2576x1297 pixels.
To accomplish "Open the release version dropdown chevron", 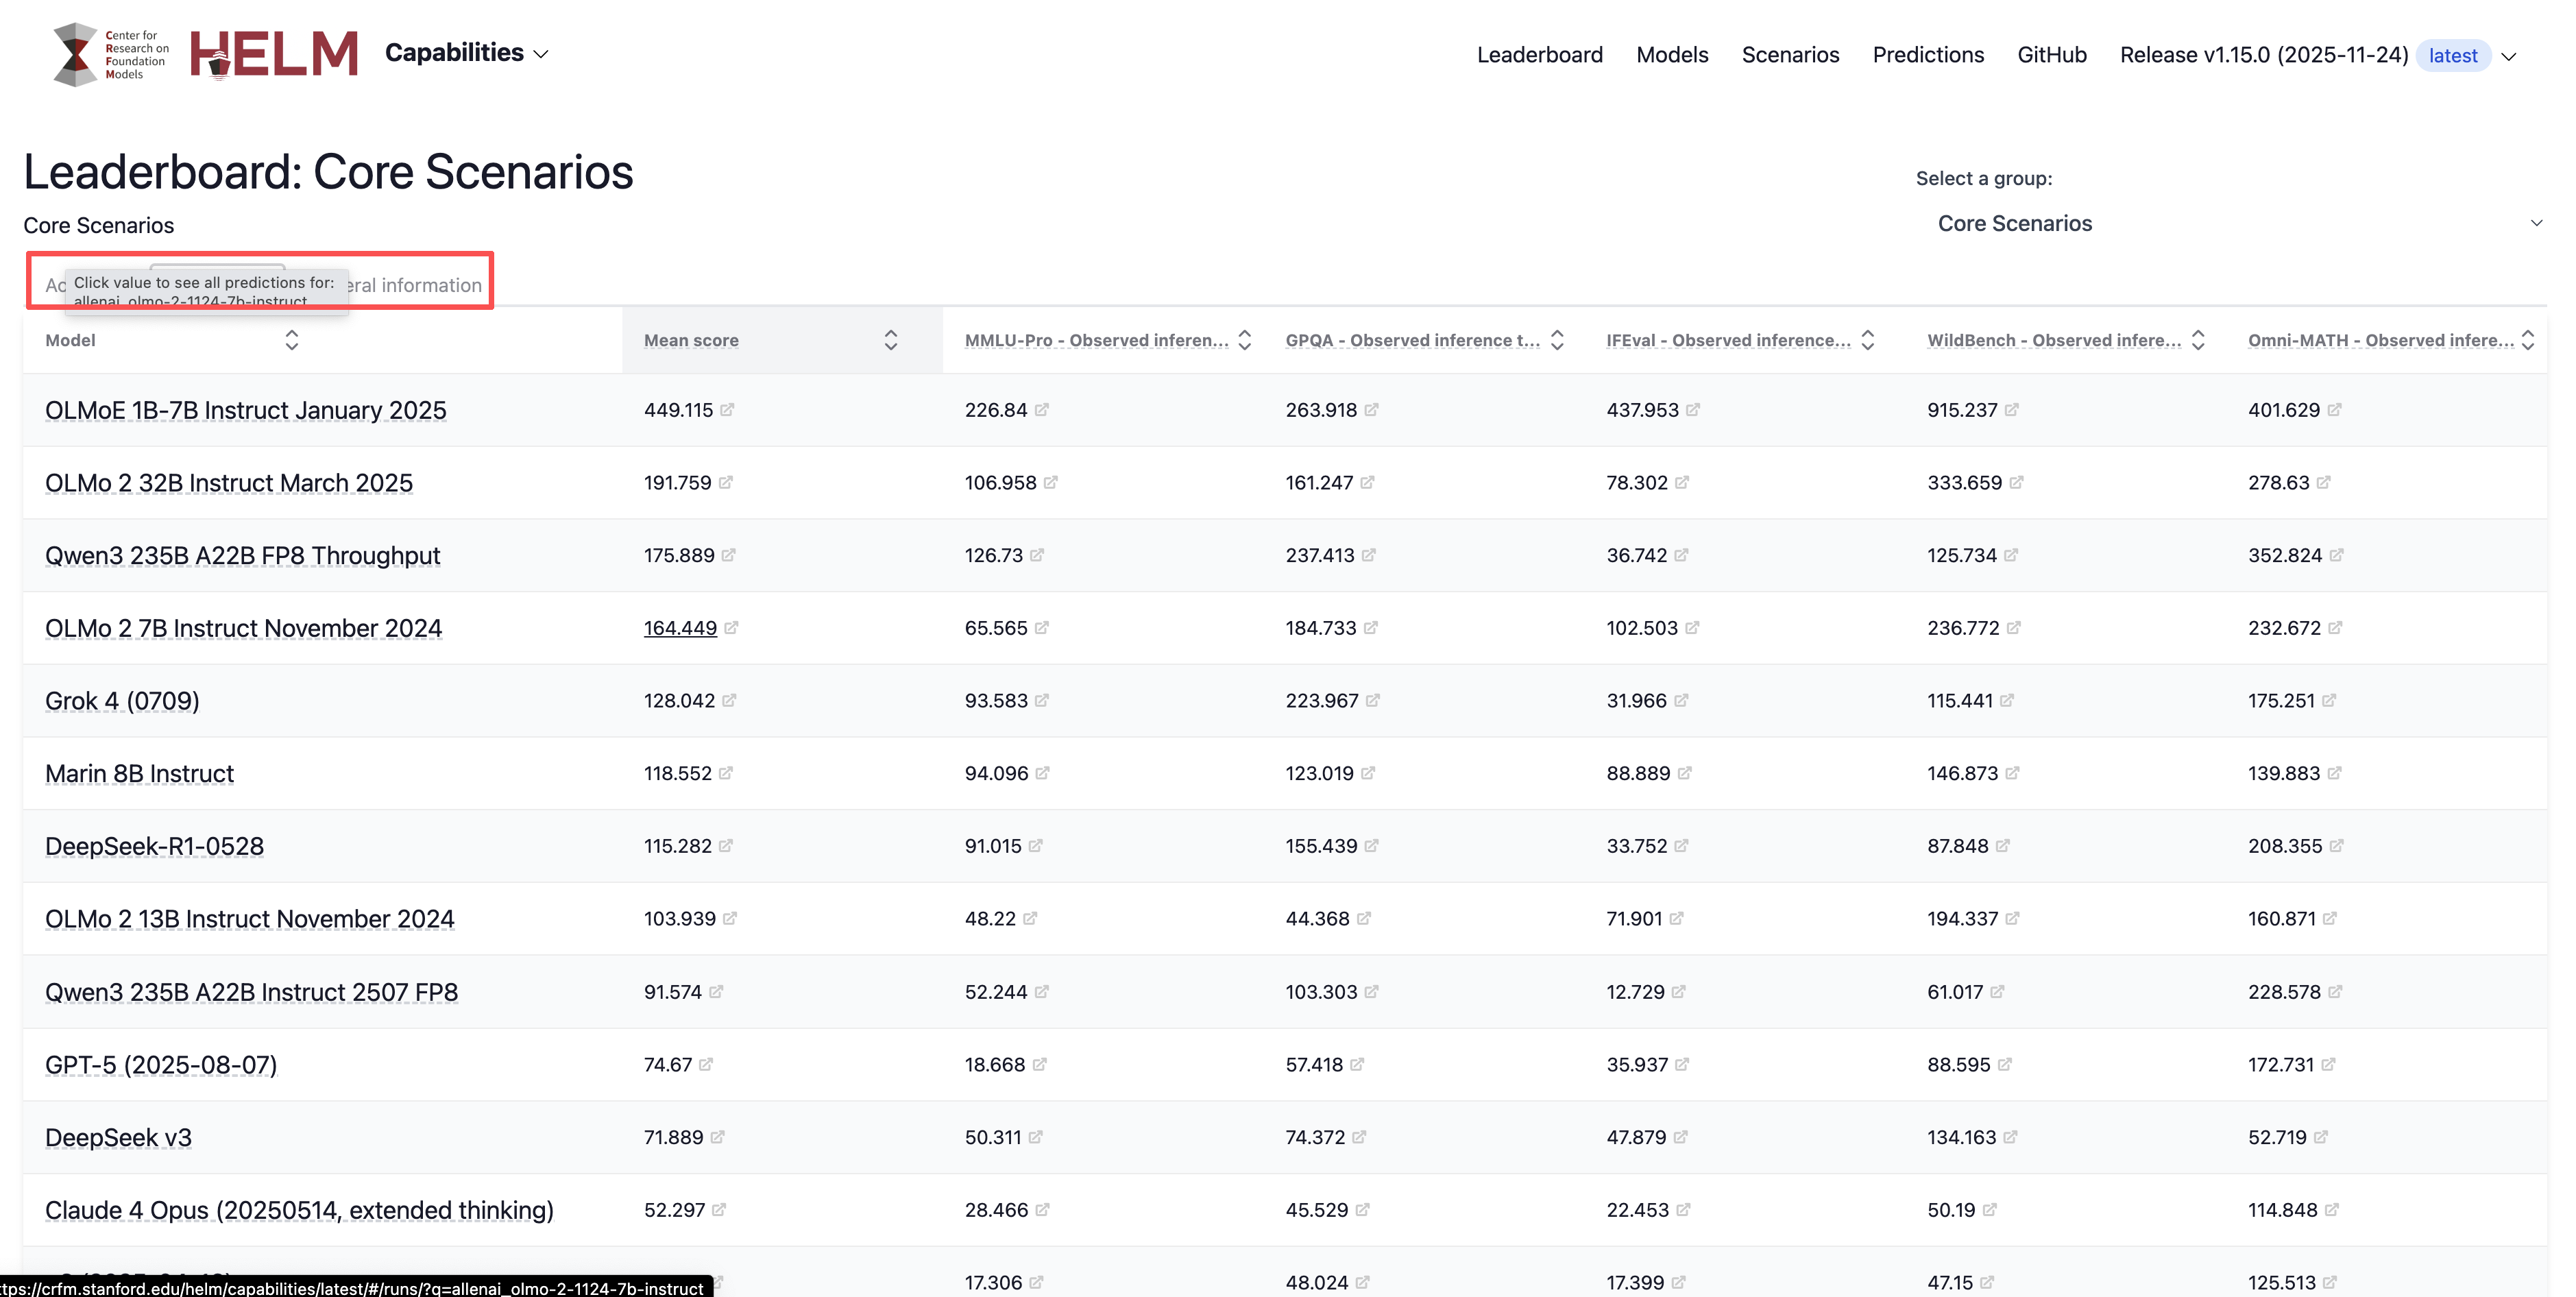I will [x=2508, y=56].
